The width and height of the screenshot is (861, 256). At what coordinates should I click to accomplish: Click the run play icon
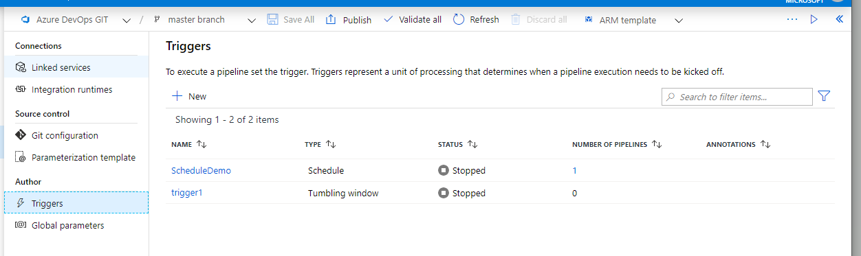[x=814, y=19]
